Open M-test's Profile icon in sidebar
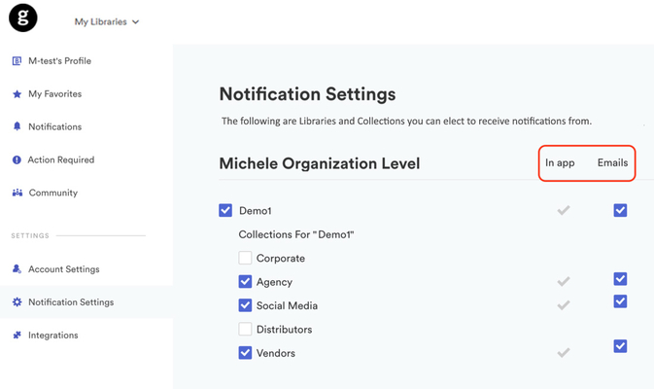This screenshot has width=654, height=389. coord(17,61)
